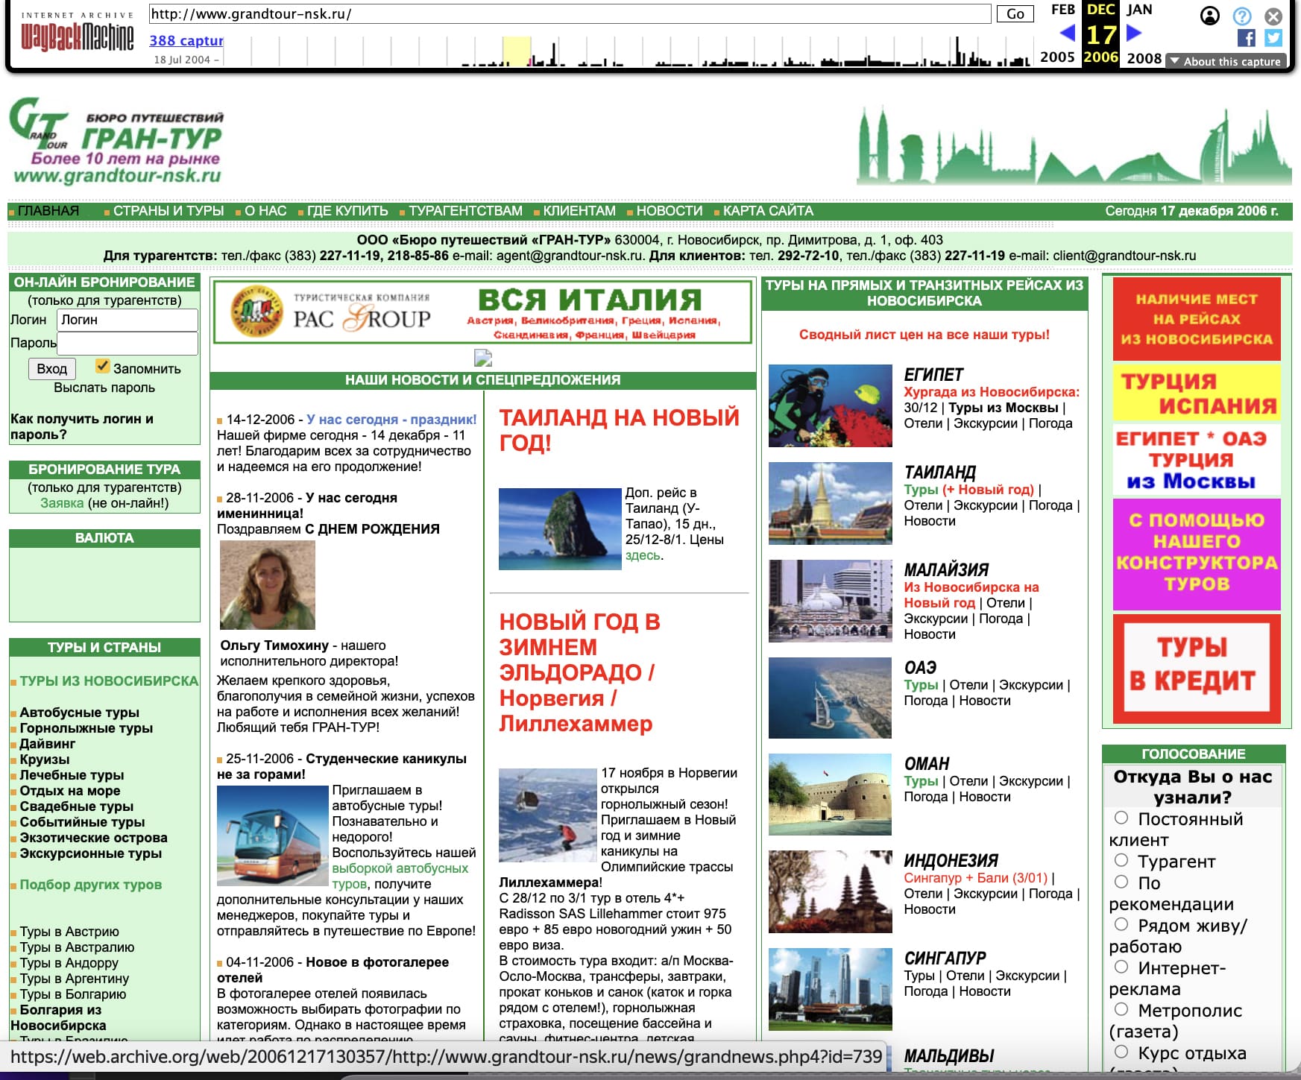The image size is (1301, 1080).
Task: Select Рядом живу/работаю poll option
Action: point(1121,924)
